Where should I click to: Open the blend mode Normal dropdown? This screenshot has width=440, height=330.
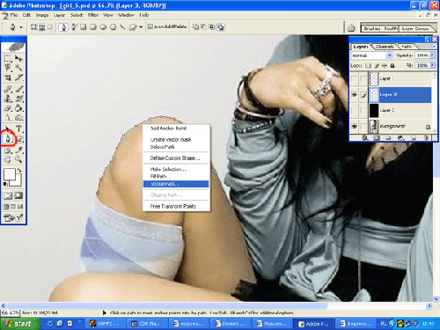click(371, 55)
